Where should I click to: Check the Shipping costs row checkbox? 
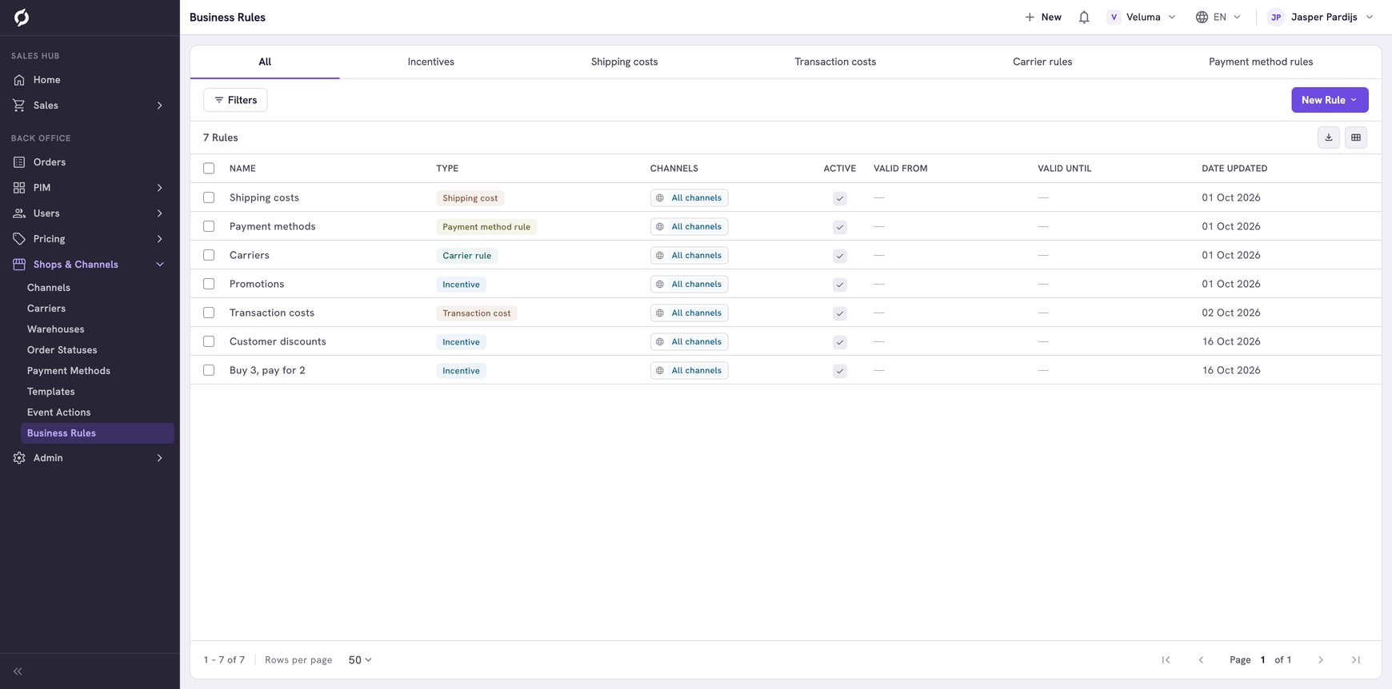coord(209,197)
